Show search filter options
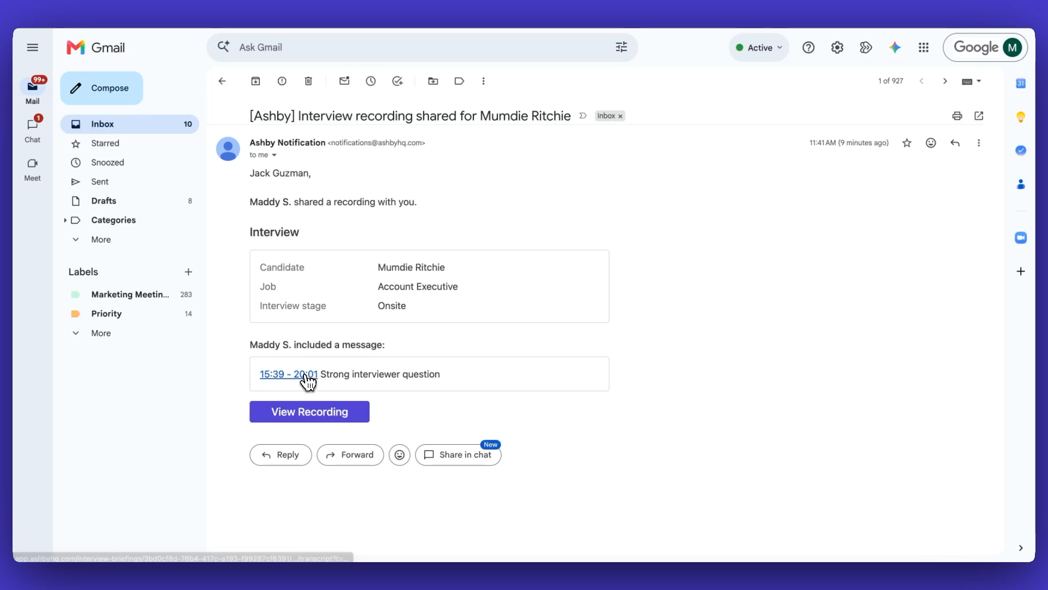Viewport: 1048px width, 590px height. 621,48
